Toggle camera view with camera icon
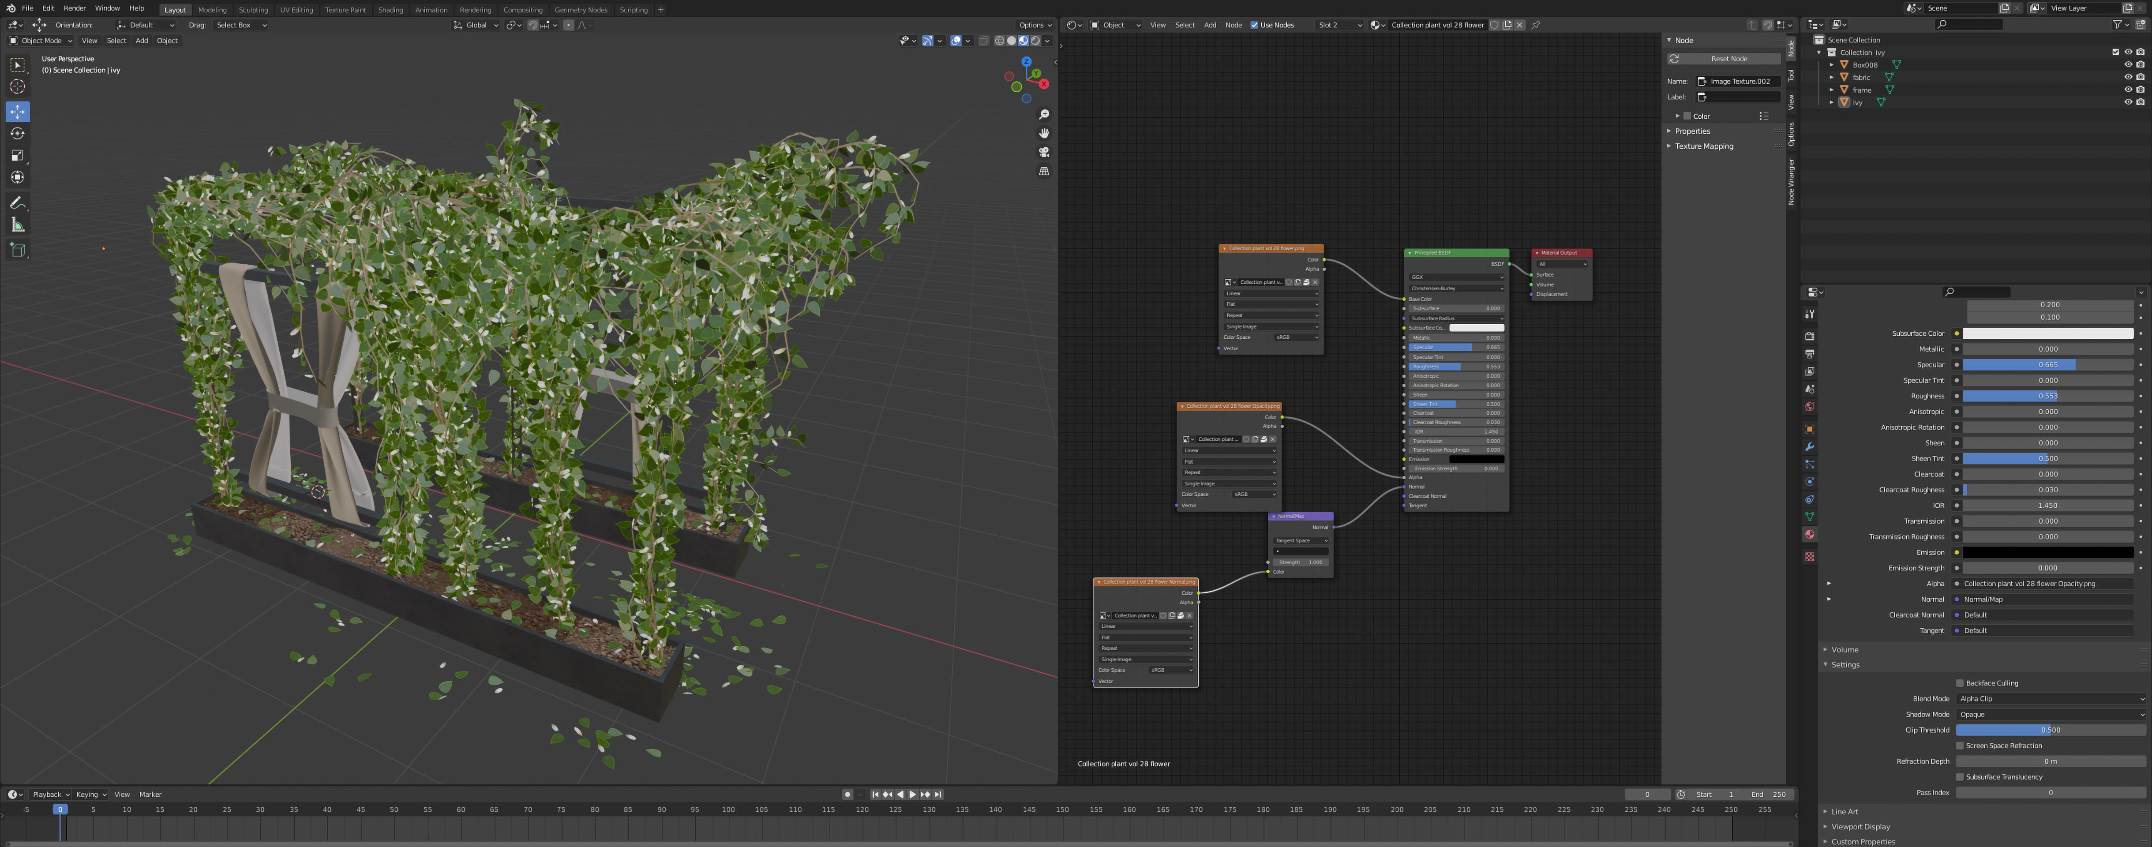This screenshot has height=847, width=2152. tap(1044, 152)
